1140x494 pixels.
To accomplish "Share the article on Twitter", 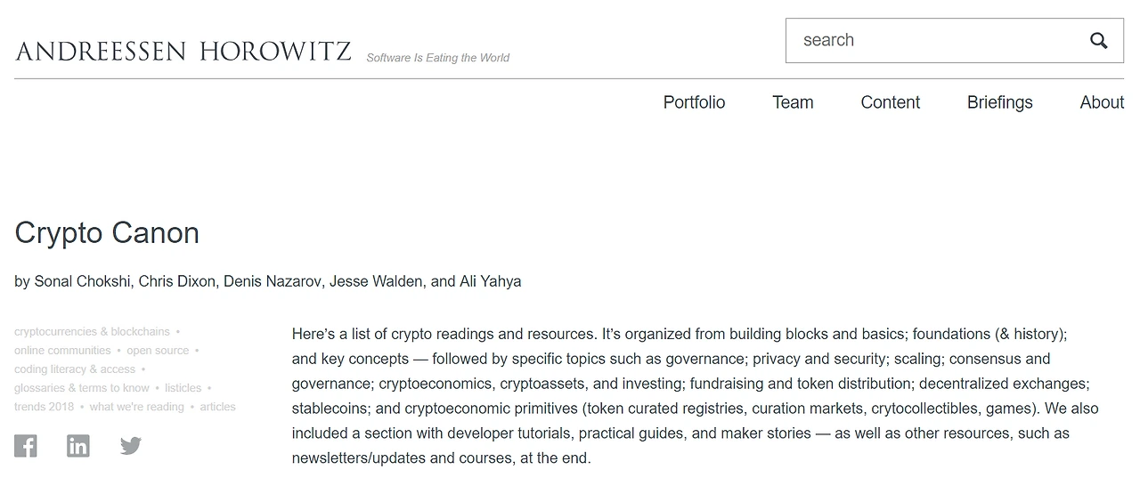I will click(x=131, y=445).
